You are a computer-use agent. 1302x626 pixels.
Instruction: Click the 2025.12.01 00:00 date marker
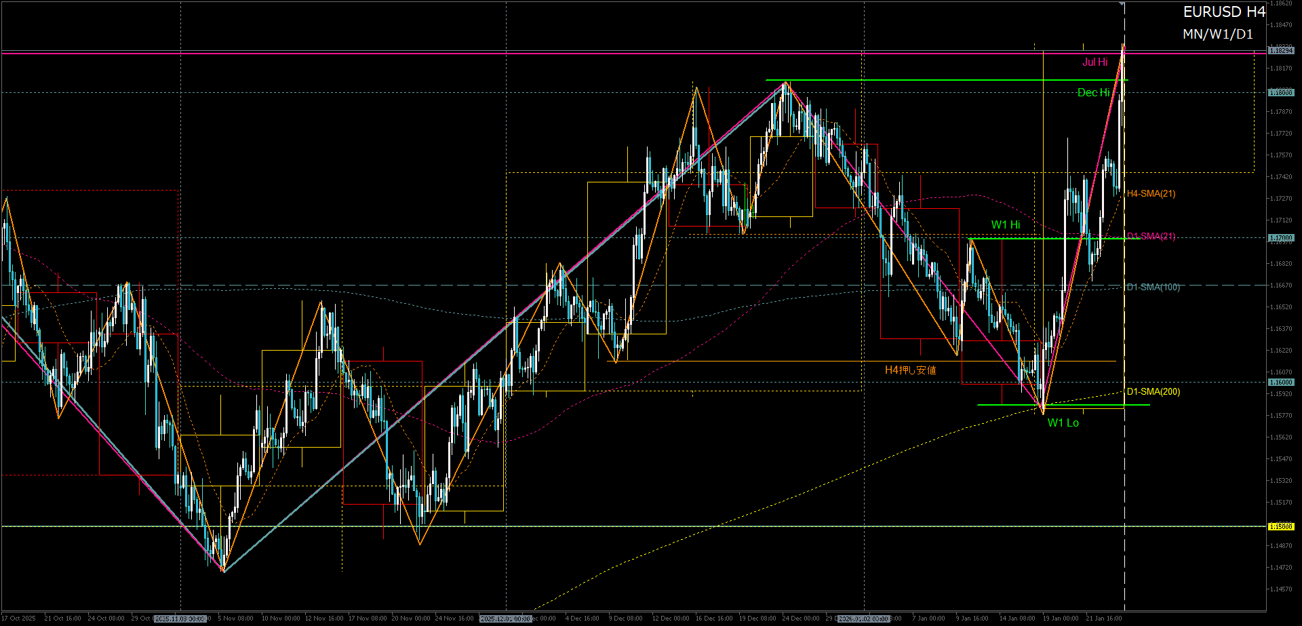(x=505, y=619)
